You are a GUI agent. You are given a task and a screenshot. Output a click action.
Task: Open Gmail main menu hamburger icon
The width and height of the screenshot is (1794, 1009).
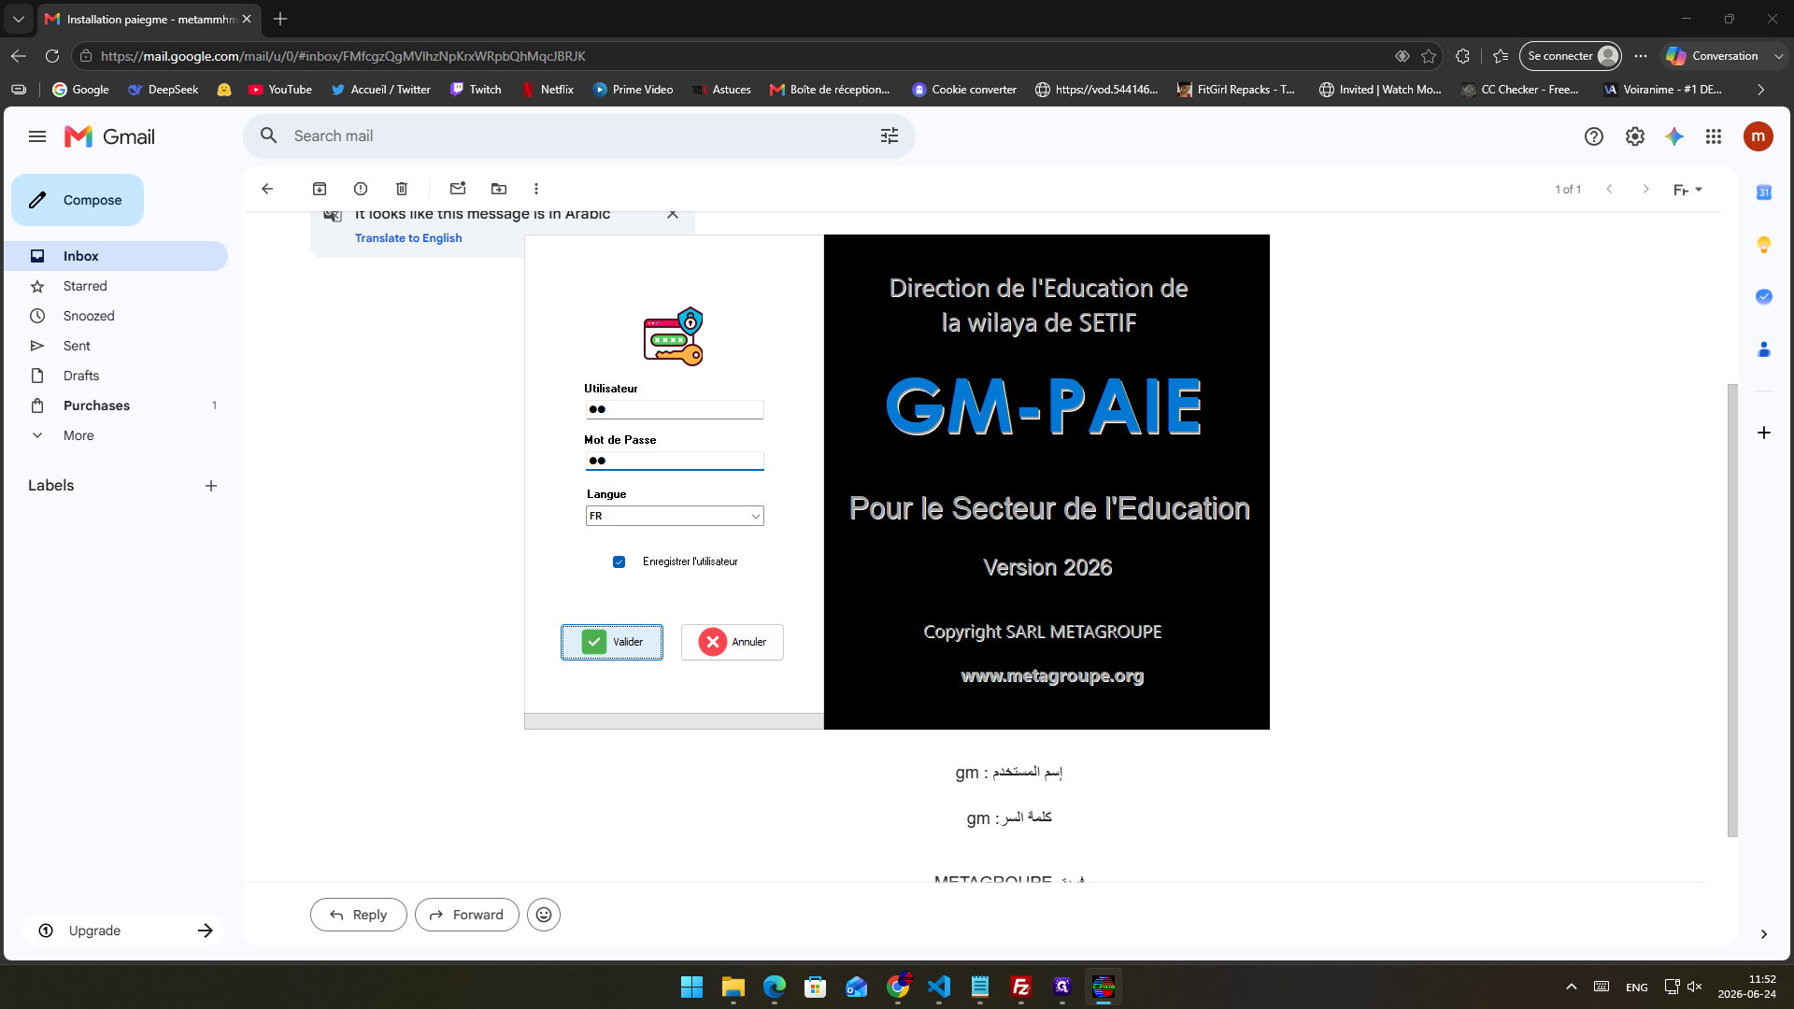tap(37, 136)
